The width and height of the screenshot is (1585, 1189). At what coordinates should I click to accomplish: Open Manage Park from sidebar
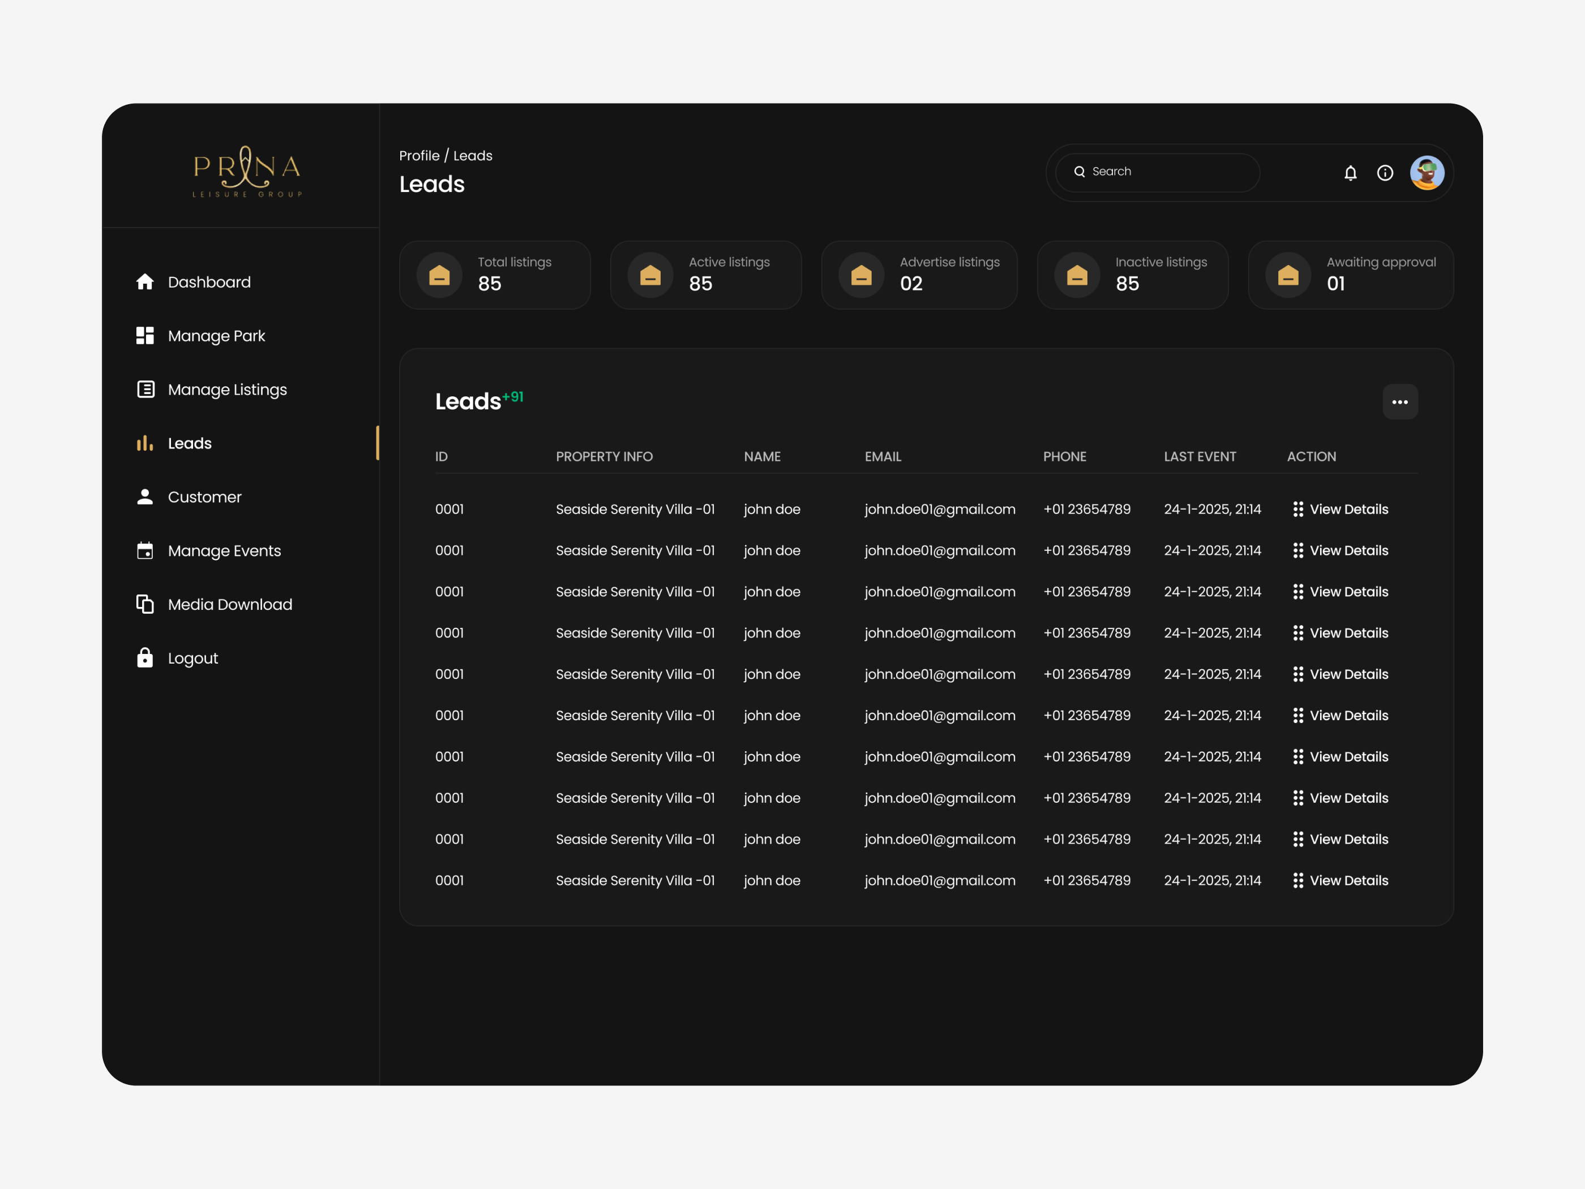pyautogui.click(x=216, y=335)
